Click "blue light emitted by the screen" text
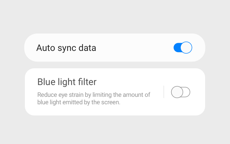 (79, 102)
